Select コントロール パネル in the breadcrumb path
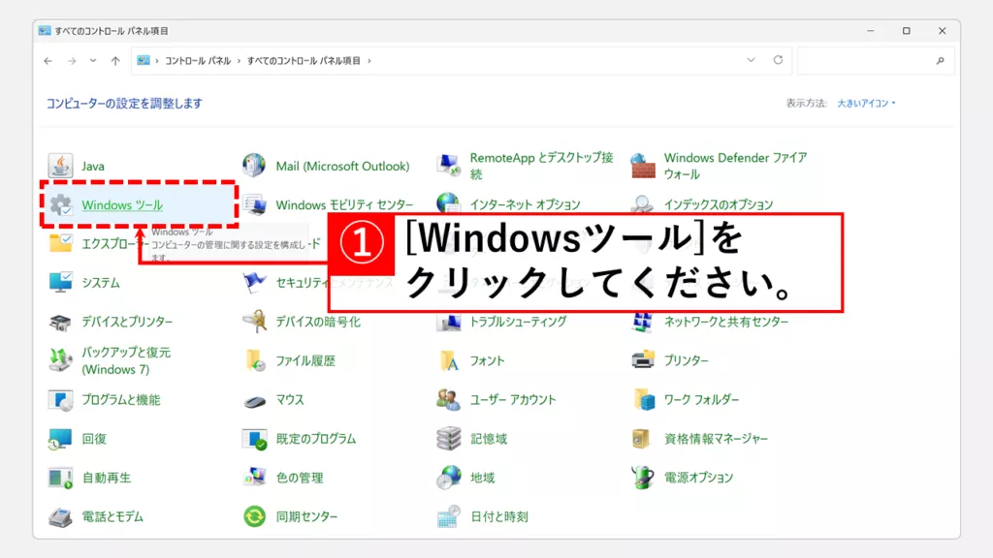 pyautogui.click(x=198, y=60)
